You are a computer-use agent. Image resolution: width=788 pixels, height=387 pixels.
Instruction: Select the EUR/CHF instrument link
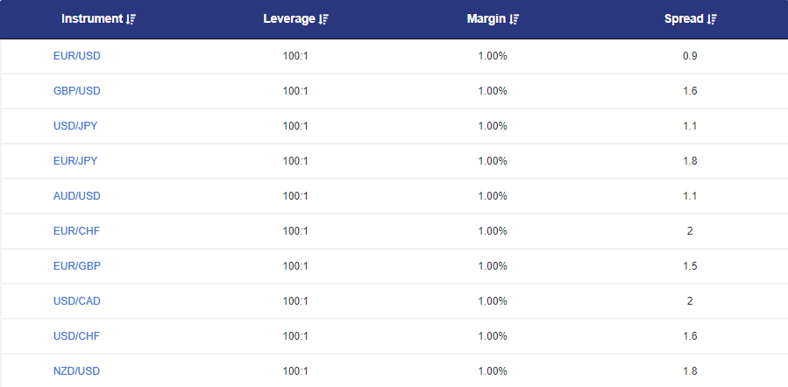(76, 231)
